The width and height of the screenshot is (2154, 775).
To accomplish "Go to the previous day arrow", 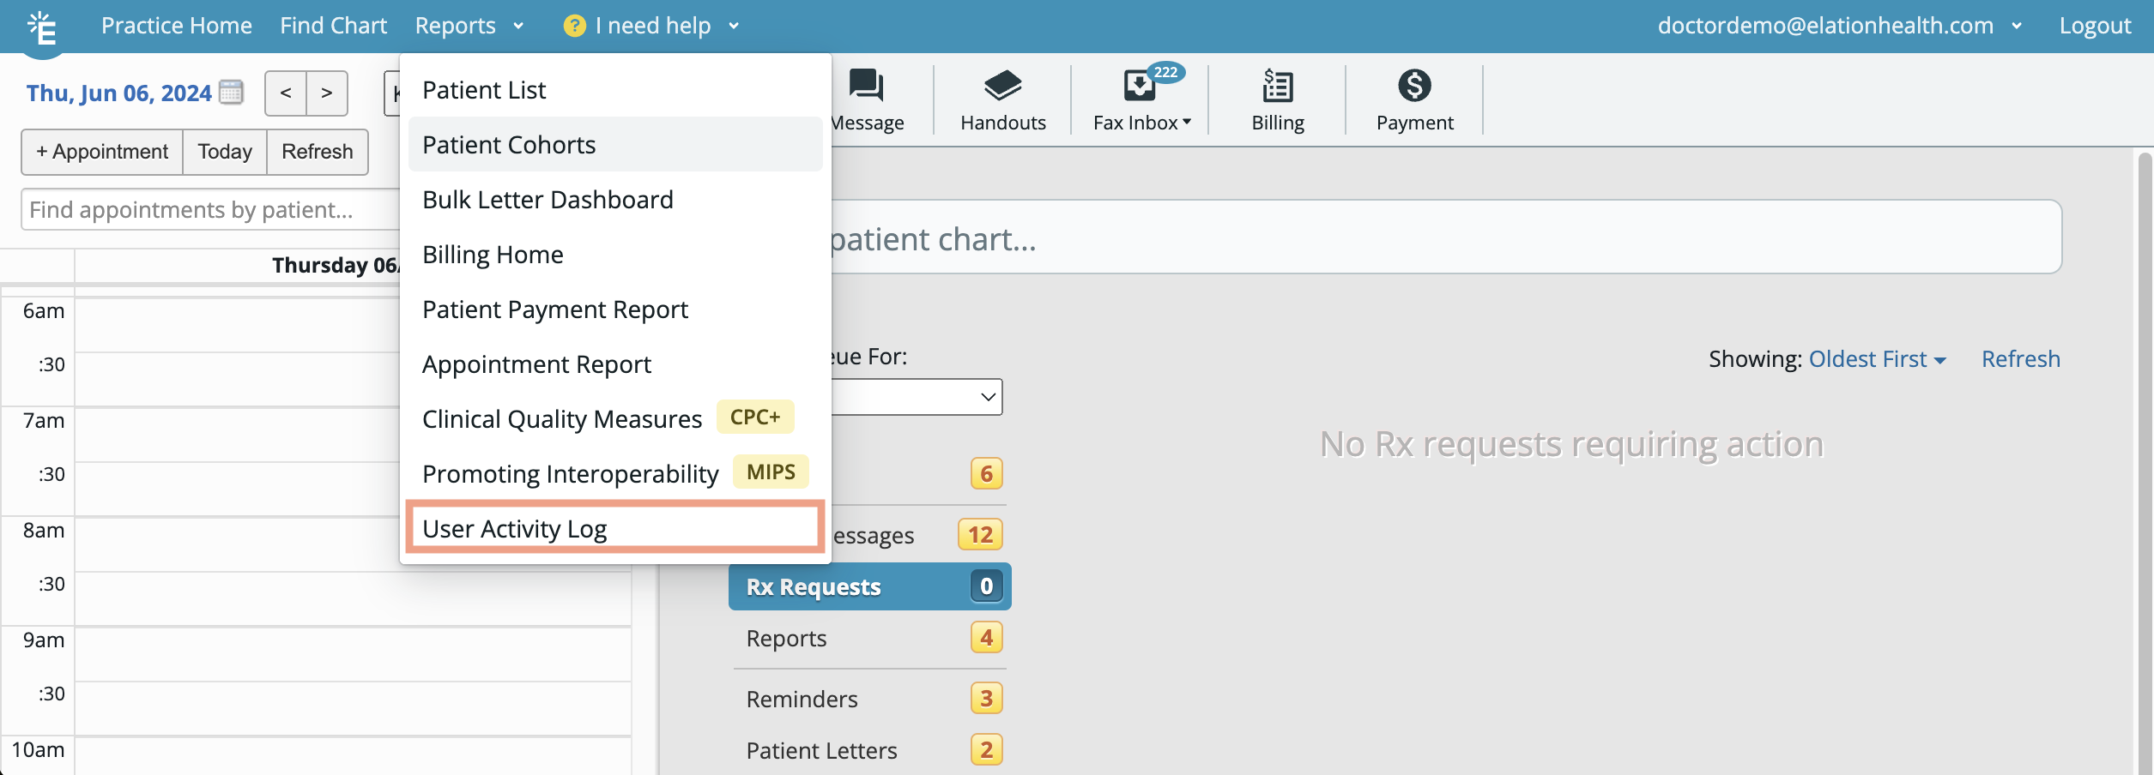I will pyautogui.click(x=286, y=93).
